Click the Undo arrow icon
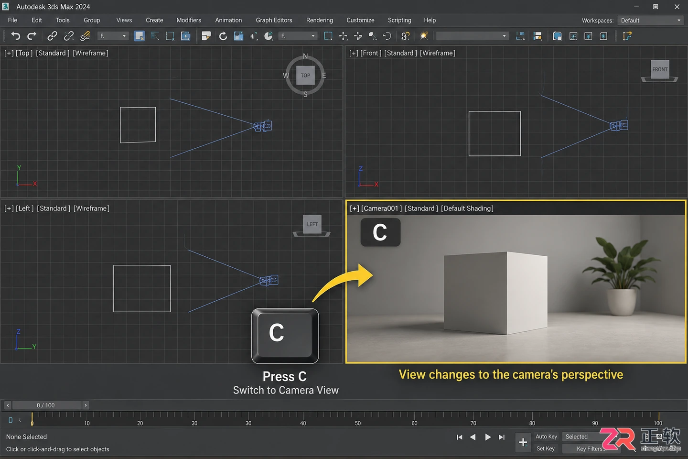 point(16,36)
